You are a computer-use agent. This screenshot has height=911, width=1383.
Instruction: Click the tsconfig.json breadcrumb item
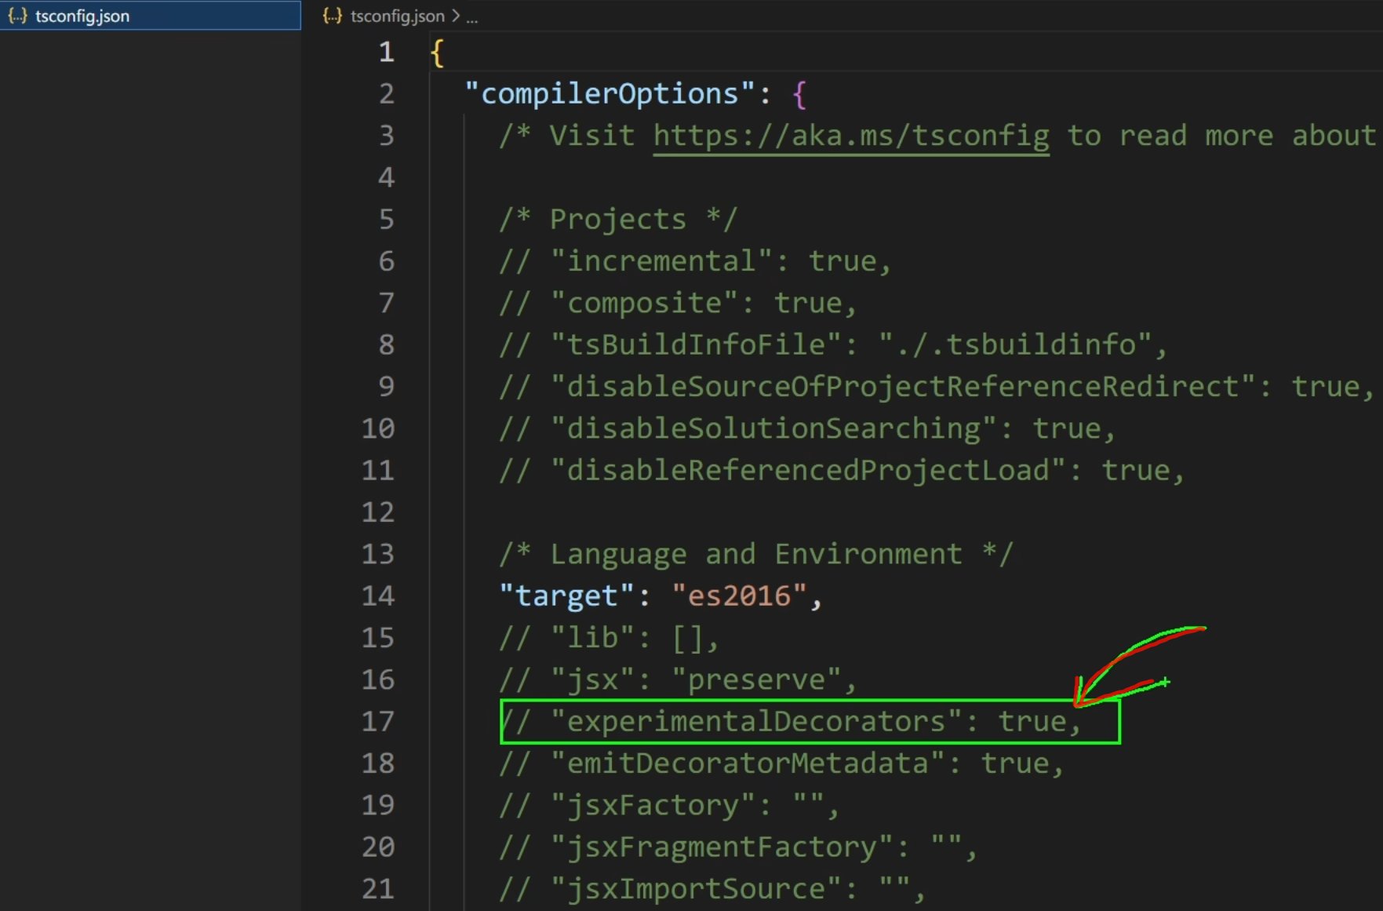tap(397, 16)
